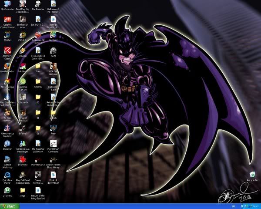Select the From Dusk Till Dawn file
This screenshot has height=209, width=261.
pyautogui.click(x=38, y=53)
